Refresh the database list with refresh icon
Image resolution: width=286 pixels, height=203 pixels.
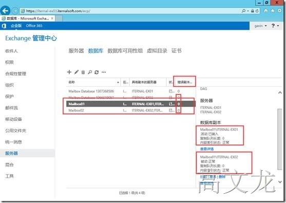pos(97,72)
